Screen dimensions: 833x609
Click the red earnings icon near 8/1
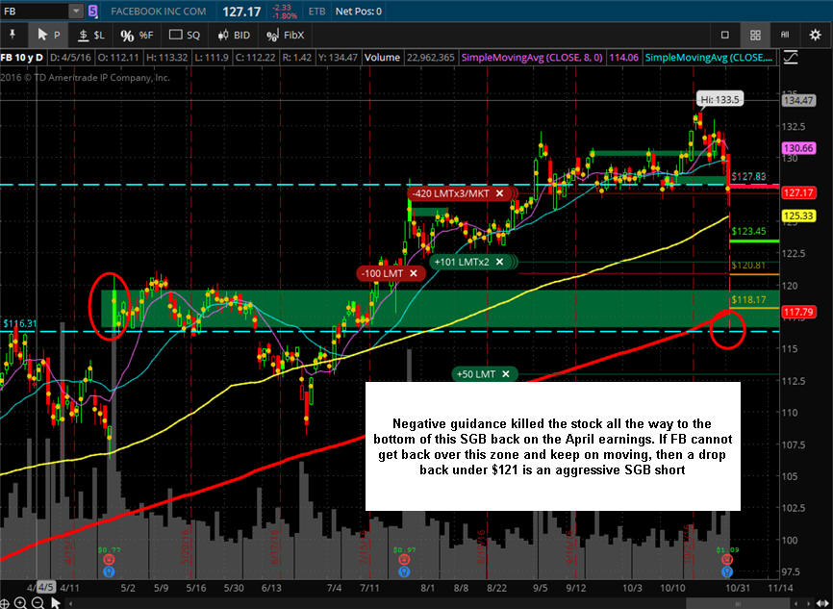point(404,559)
